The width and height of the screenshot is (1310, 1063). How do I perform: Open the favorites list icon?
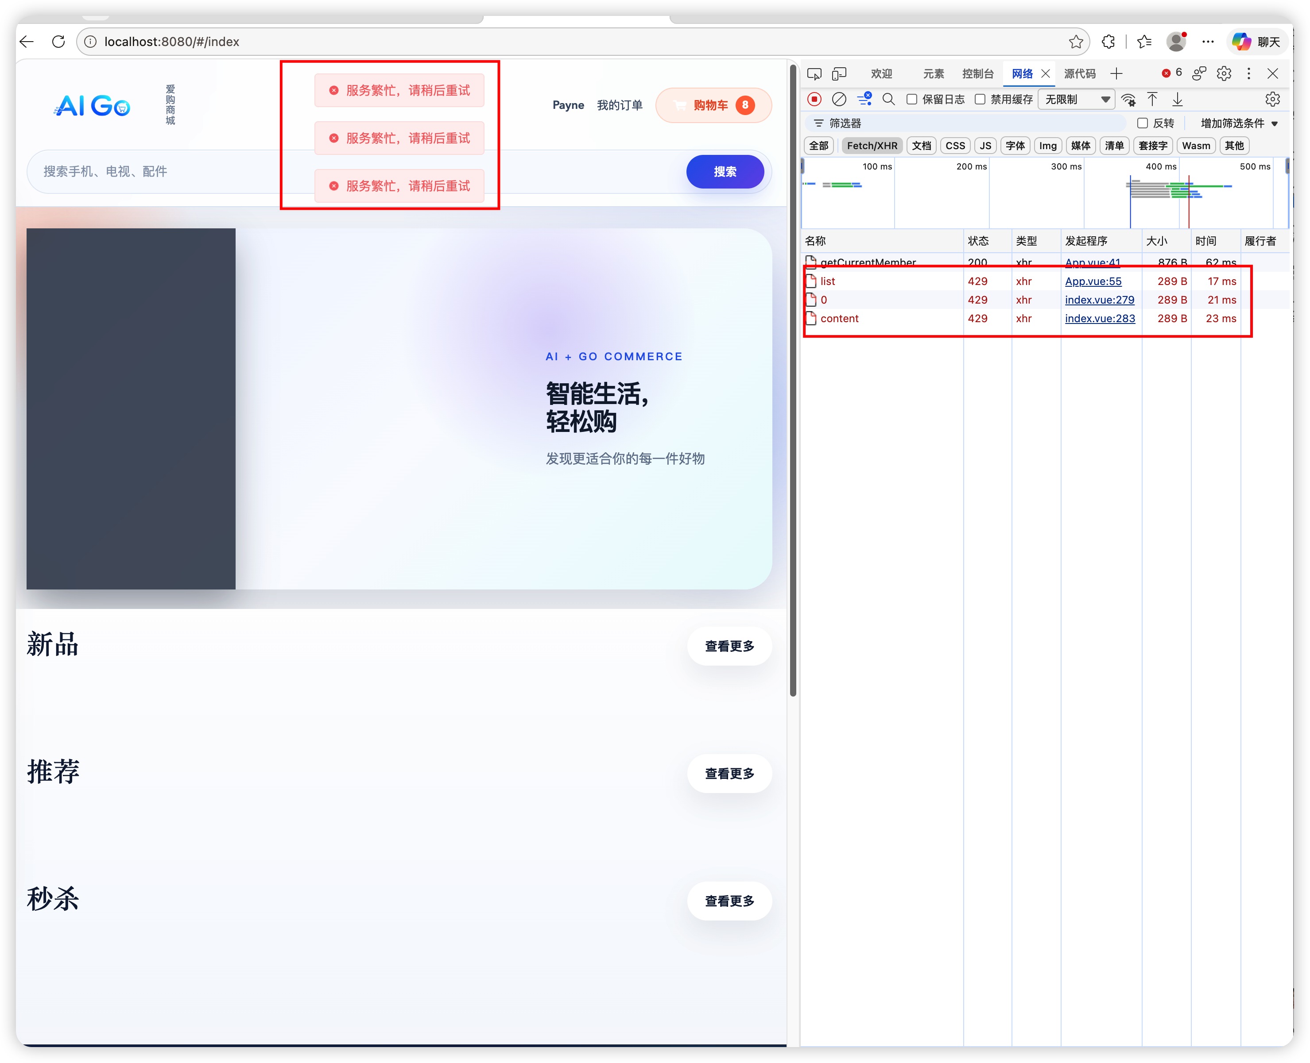tap(1144, 42)
